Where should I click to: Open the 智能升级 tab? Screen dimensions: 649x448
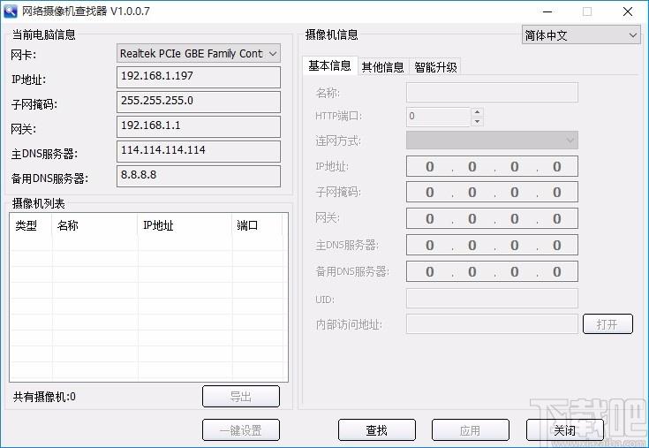tap(435, 67)
